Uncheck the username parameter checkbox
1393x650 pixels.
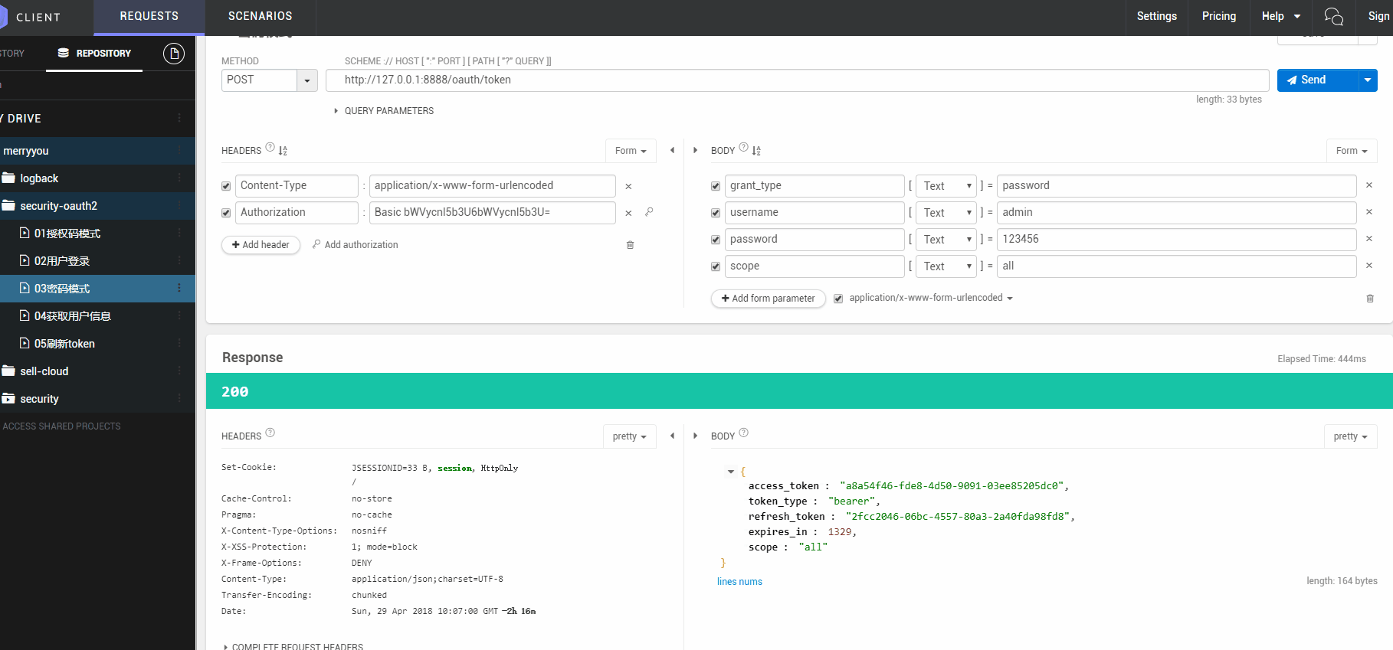[x=716, y=213]
